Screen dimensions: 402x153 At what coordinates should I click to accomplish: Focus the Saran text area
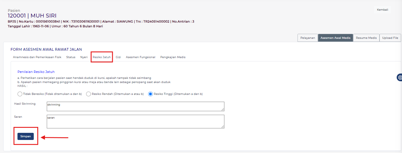[x=135, y=122]
